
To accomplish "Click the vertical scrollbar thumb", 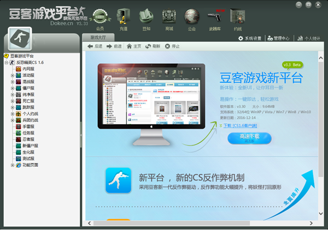I will click(x=321, y=119).
